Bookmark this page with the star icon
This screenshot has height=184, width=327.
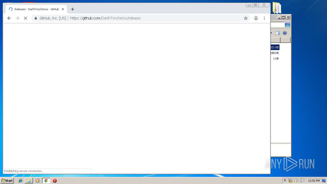click(246, 18)
